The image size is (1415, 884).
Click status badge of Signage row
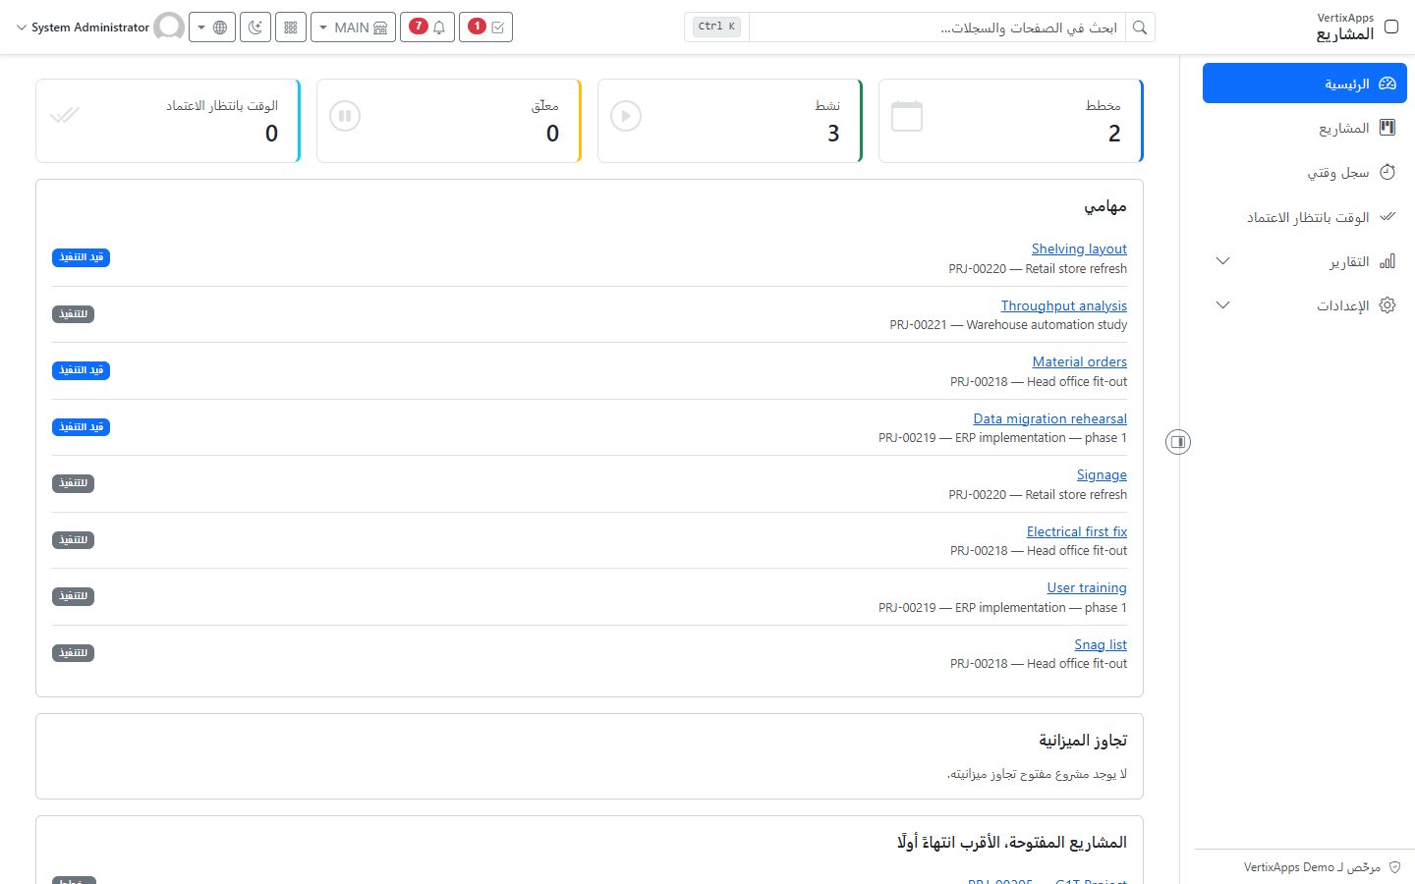point(73,483)
